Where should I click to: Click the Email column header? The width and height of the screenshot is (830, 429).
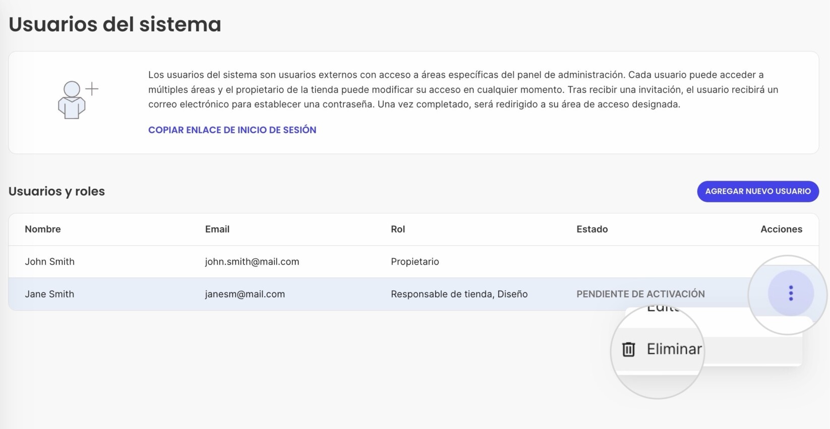click(217, 229)
